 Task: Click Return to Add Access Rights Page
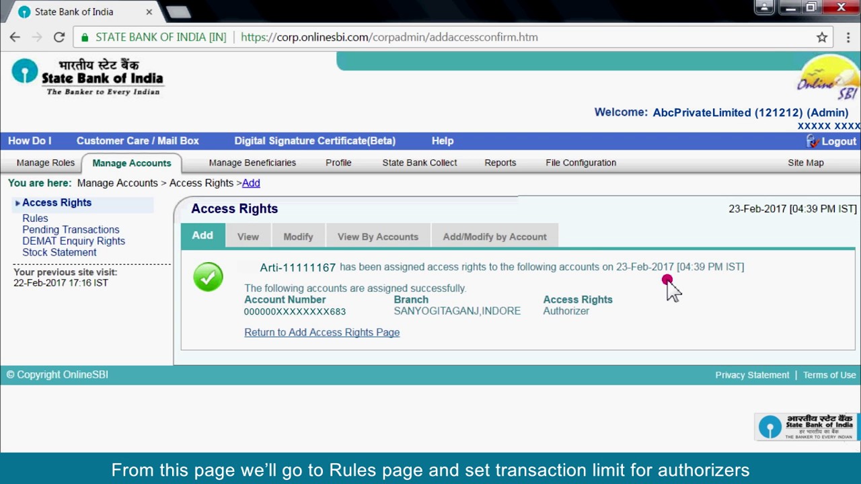(x=322, y=332)
